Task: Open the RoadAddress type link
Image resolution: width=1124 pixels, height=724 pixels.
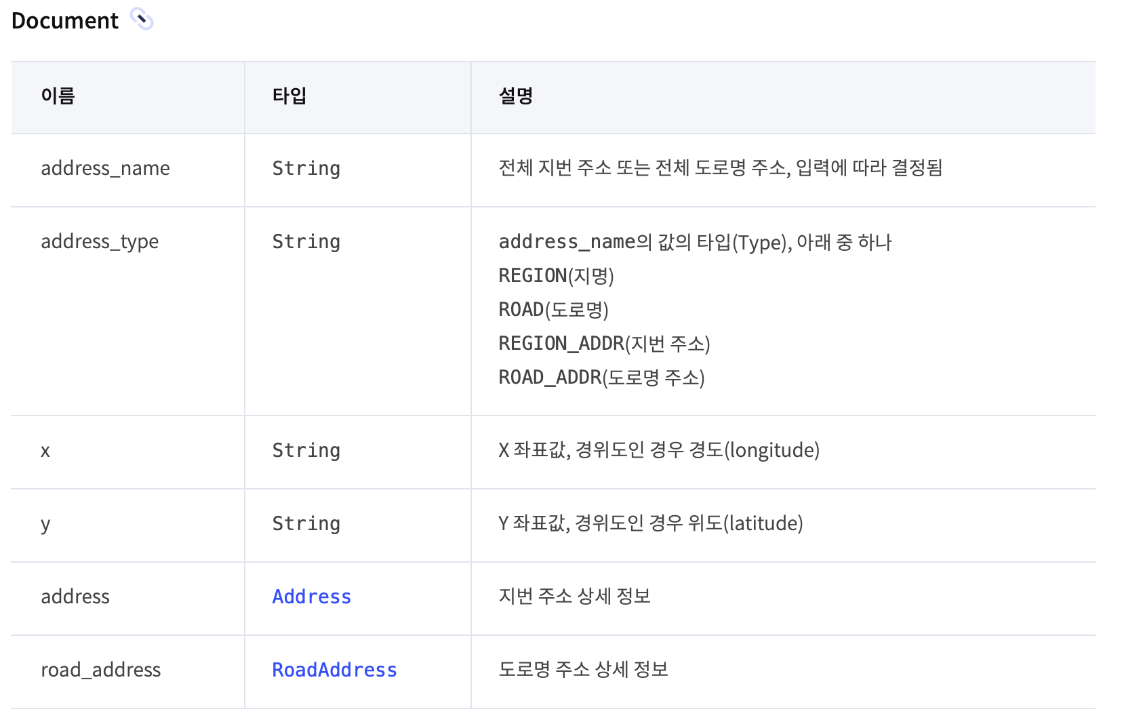Action: point(334,670)
